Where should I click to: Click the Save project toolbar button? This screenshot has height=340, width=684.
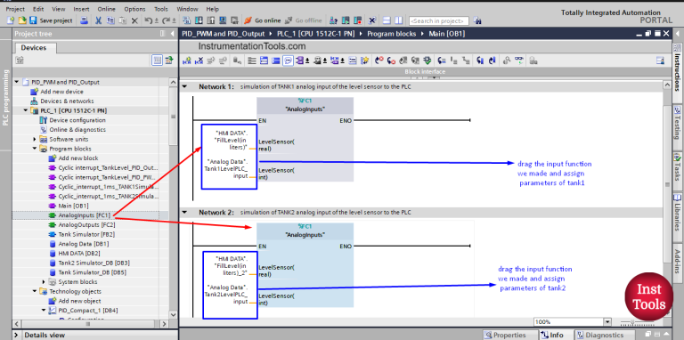pos(51,20)
